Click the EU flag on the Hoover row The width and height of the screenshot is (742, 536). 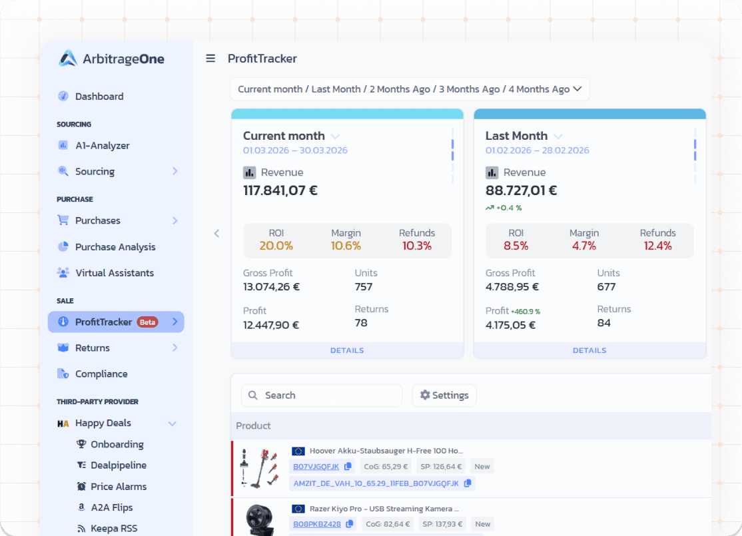298,451
